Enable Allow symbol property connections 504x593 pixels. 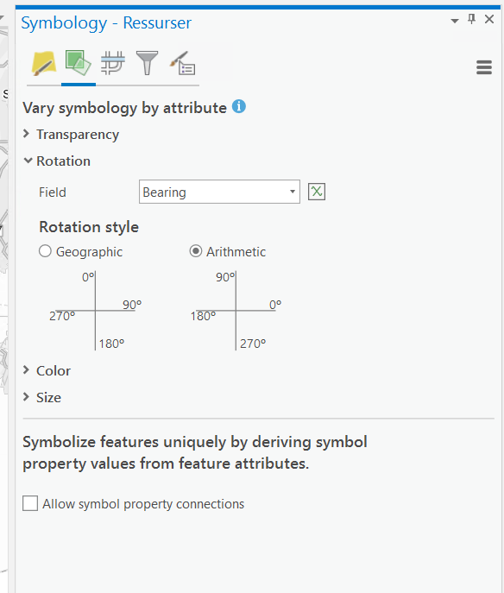(30, 504)
